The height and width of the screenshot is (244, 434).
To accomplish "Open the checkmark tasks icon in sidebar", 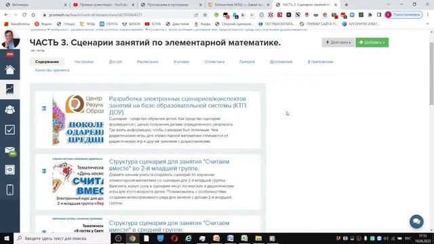I will (10, 129).
